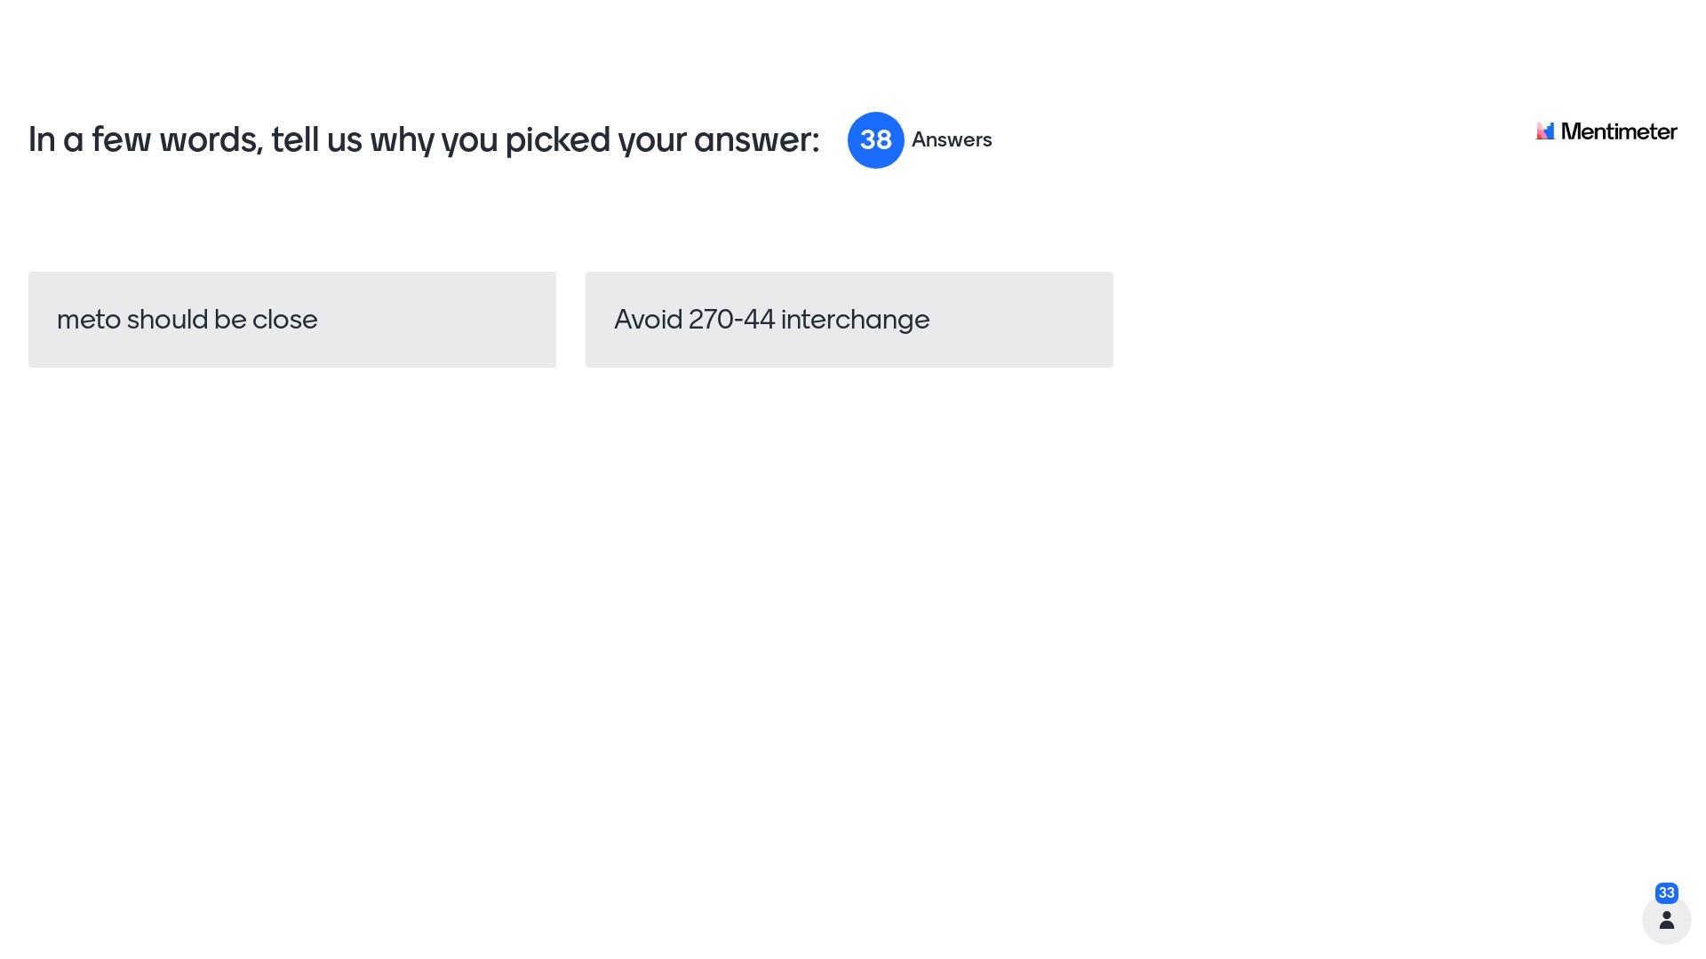Click the participants person icon
This screenshot has width=1706, height=959.
1667,920
